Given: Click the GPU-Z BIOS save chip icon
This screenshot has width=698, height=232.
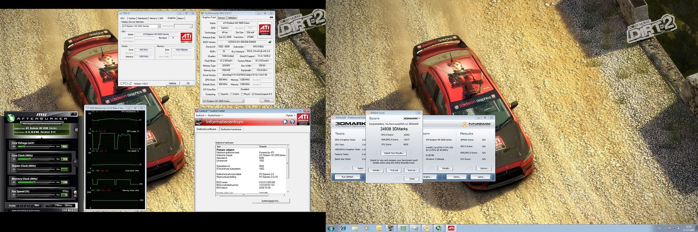Looking at the screenshot, I should tap(270, 42).
